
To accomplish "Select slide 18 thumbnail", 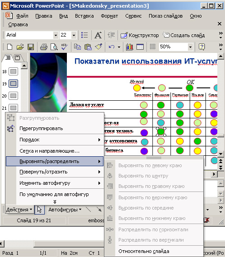I will pyautogui.click(x=13, y=72).
